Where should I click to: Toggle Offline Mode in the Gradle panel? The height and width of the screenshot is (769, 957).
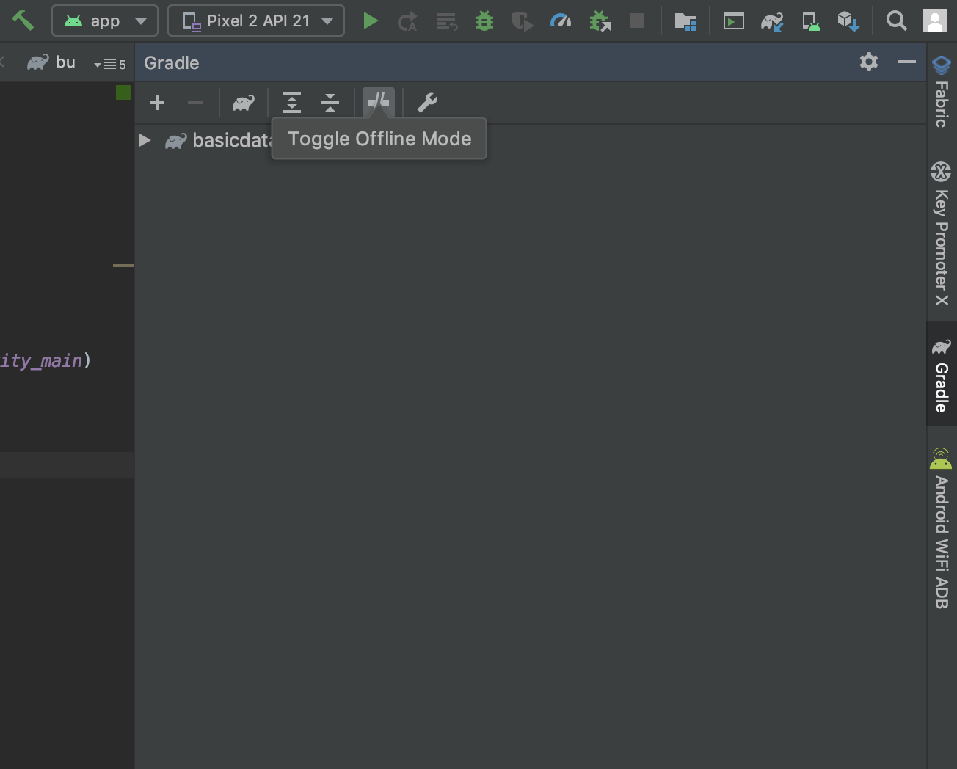click(x=378, y=103)
